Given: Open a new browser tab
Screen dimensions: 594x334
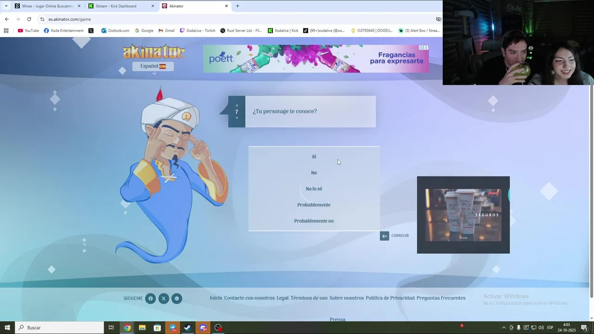Looking at the screenshot, I should click(238, 6).
